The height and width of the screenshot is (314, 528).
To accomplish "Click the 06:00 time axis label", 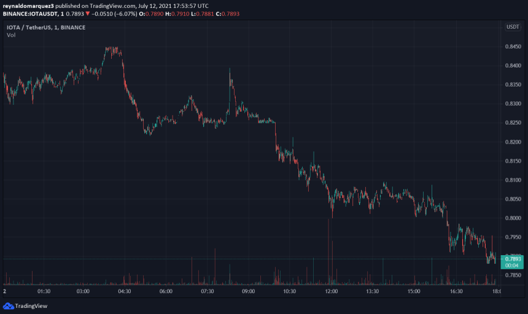I will coord(166,291).
